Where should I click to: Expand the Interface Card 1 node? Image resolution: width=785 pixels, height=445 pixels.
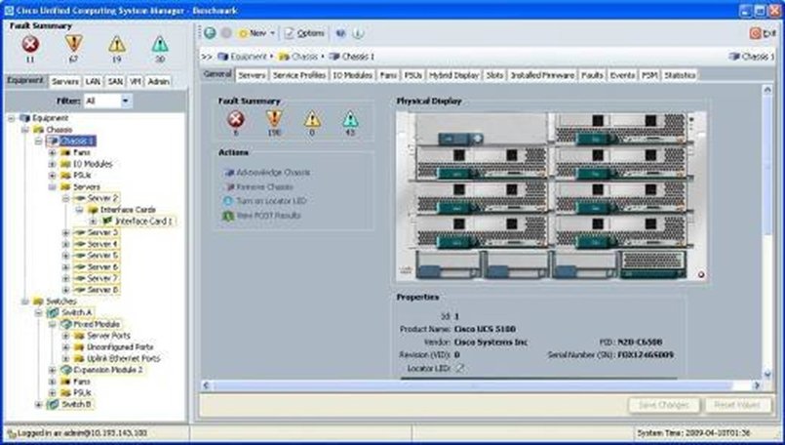tap(93, 221)
